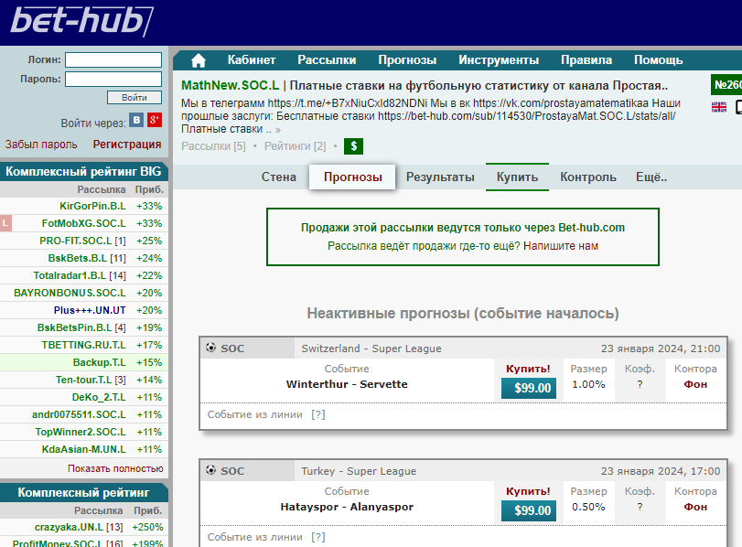
Task: Click the "Забыл пароль" link
Action: (41, 145)
